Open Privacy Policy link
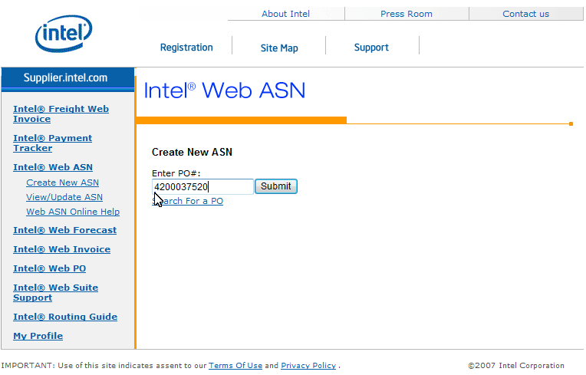The width and height of the screenshot is (586, 375). coord(308,365)
